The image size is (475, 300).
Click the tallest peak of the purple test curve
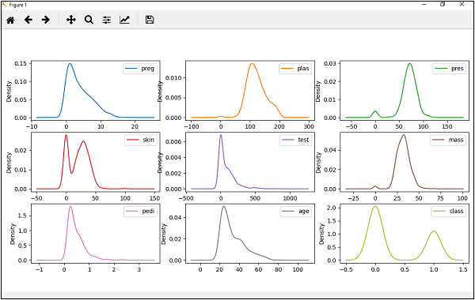221,135
